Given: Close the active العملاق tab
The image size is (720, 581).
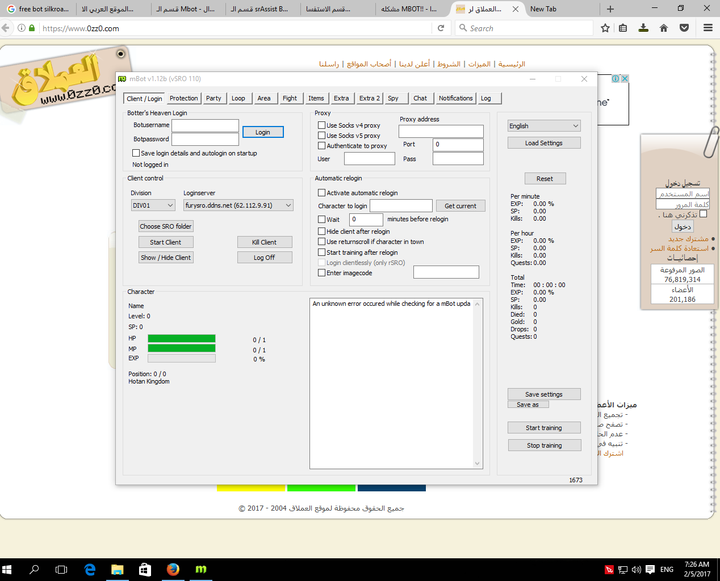Looking at the screenshot, I should [x=515, y=9].
